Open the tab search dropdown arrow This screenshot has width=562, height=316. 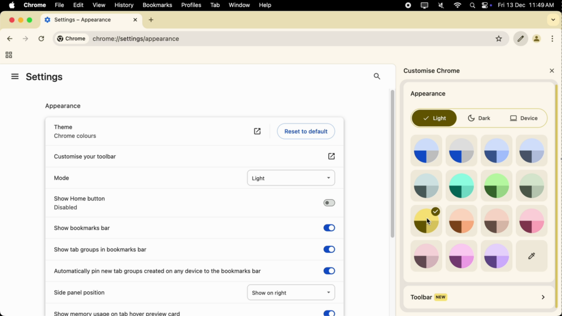(x=553, y=20)
